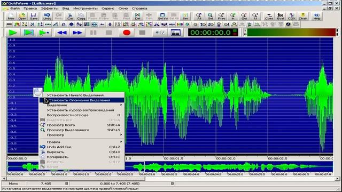Zoom to All with magnifier icon

click(x=199, y=17)
